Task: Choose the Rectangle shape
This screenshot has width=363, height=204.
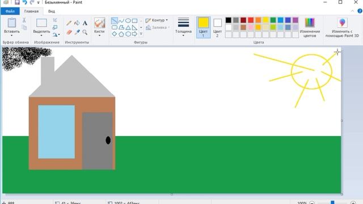Action: click(134, 21)
